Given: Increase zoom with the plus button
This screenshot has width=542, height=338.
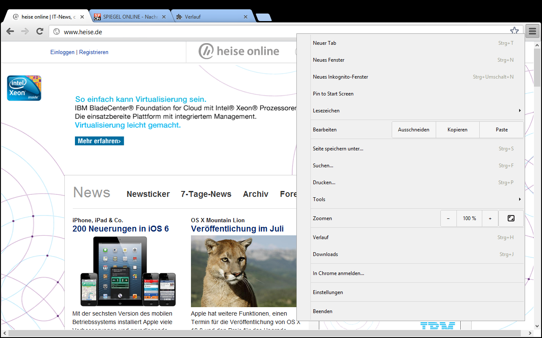Looking at the screenshot, I should 490,218.
